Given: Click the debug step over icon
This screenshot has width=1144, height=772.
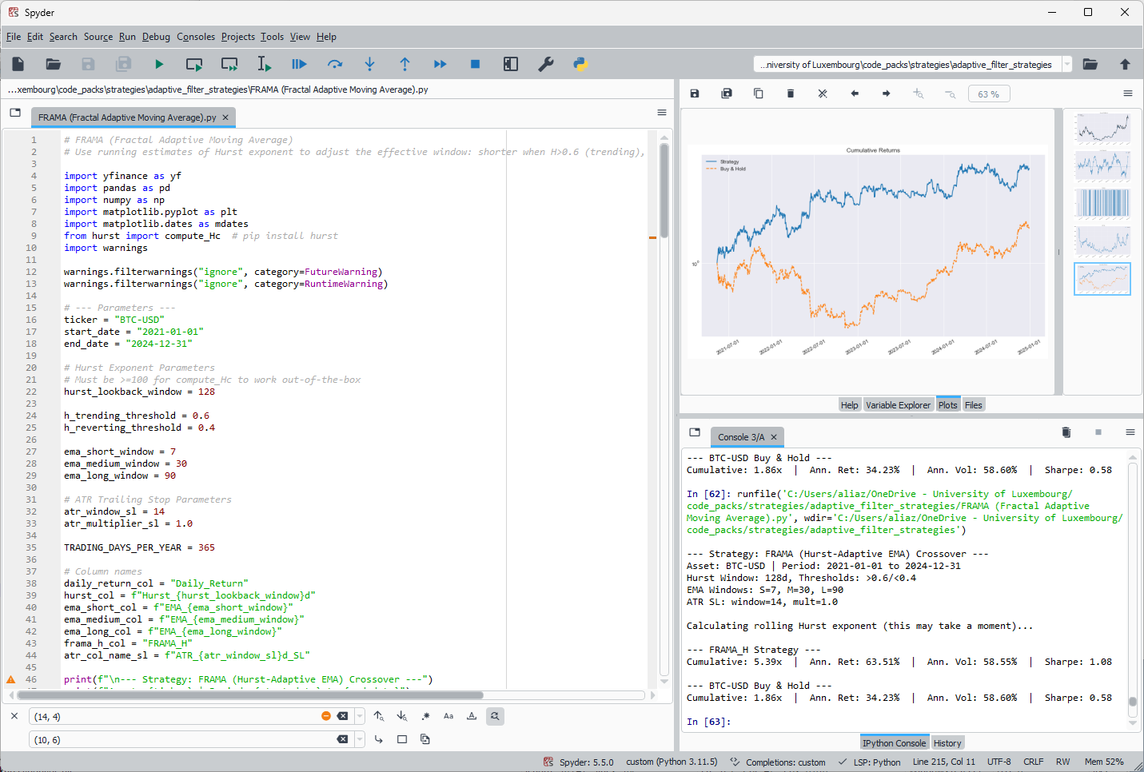Looking at the screenshot, I should coord(335,64).
